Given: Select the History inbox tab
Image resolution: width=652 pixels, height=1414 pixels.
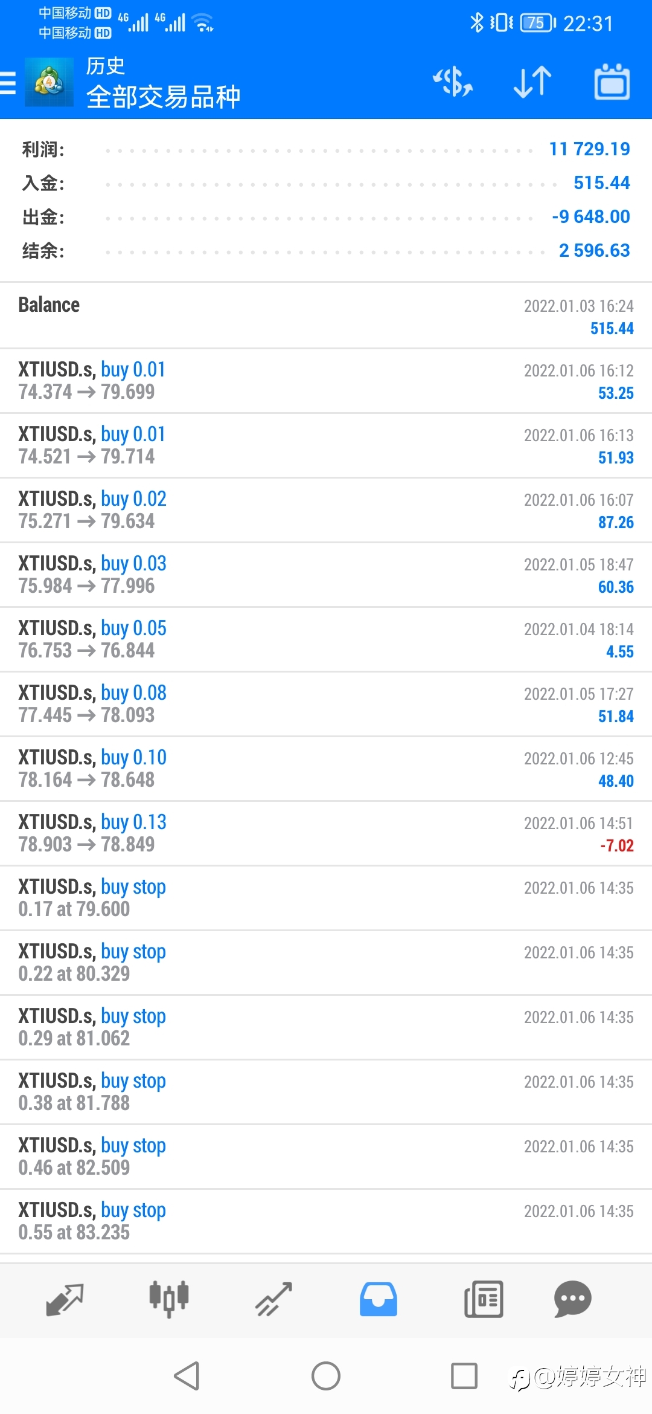Looking at the screenshot, I should (x=379, y=1299).
